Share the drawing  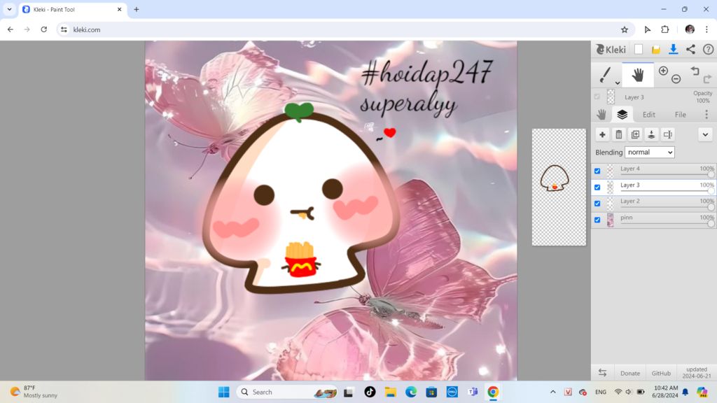[690, 50]
